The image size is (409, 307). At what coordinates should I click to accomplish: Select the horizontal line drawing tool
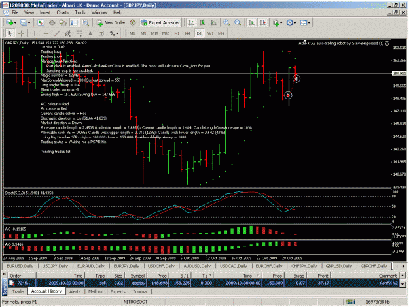click(46, 33)
